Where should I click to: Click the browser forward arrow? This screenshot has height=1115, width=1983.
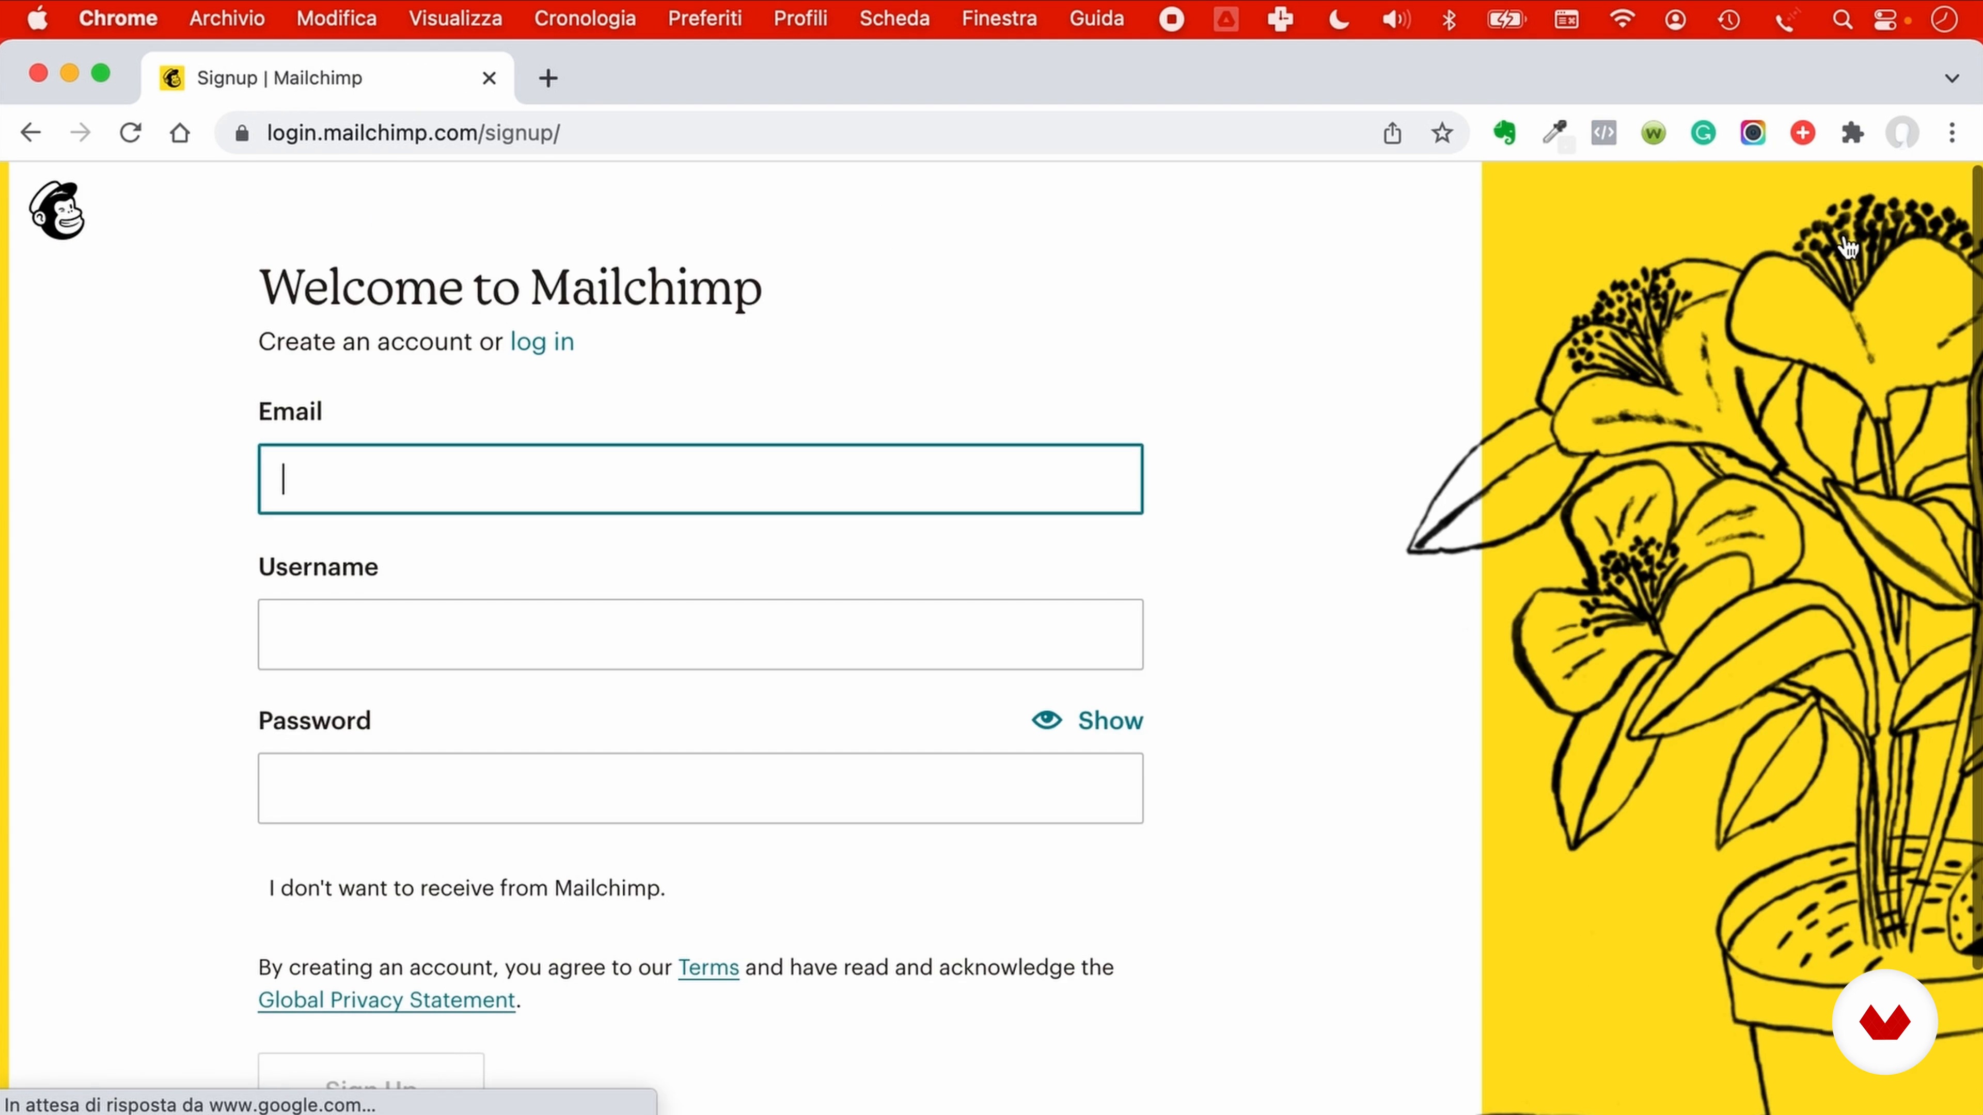click(80, 132)
